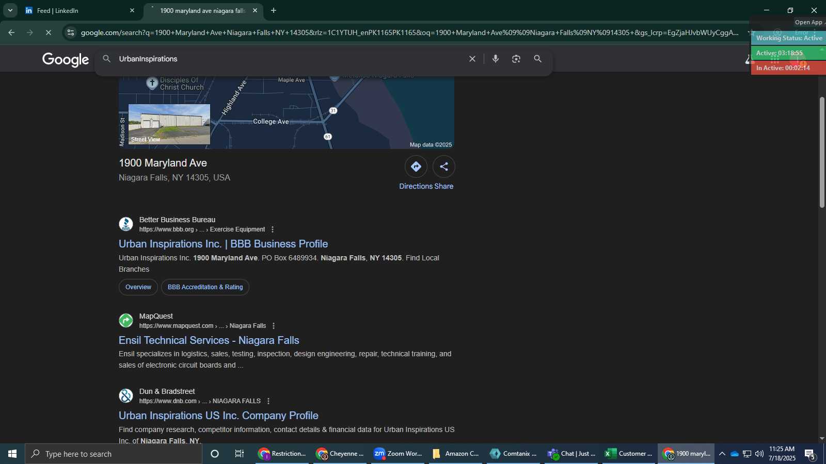Start voice search with the microphone icon
826x464 pixels.
click(496, 59)
